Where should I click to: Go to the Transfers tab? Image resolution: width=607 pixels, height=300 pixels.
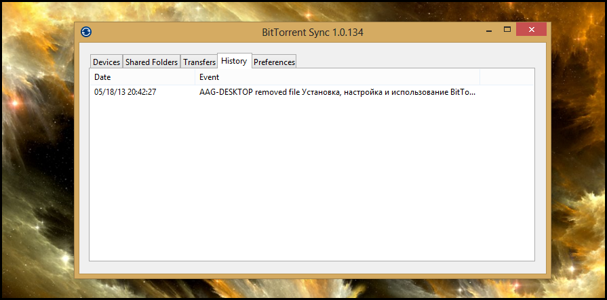(x=199, y=62)
